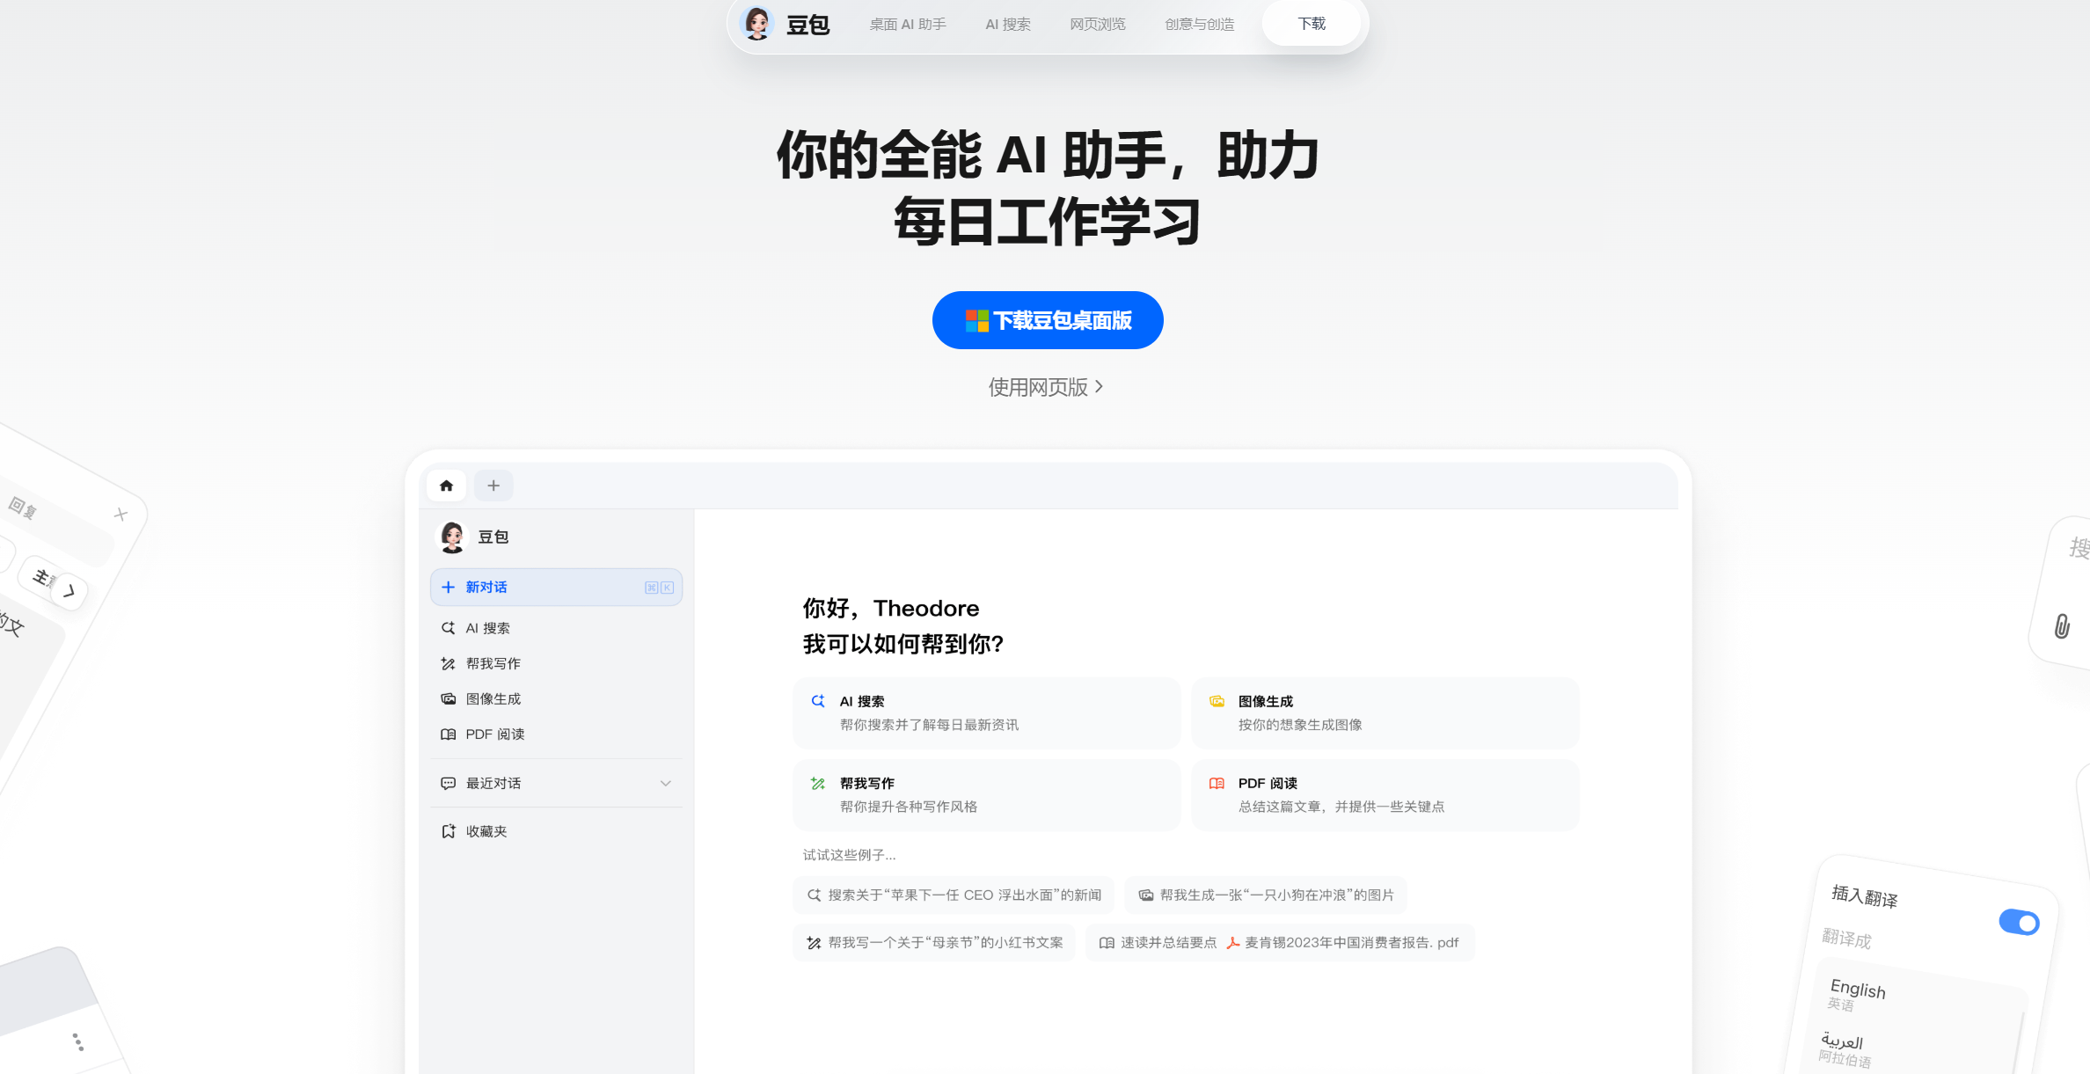Click pen icon in the 母亲节 example chip

click(814, 942)
